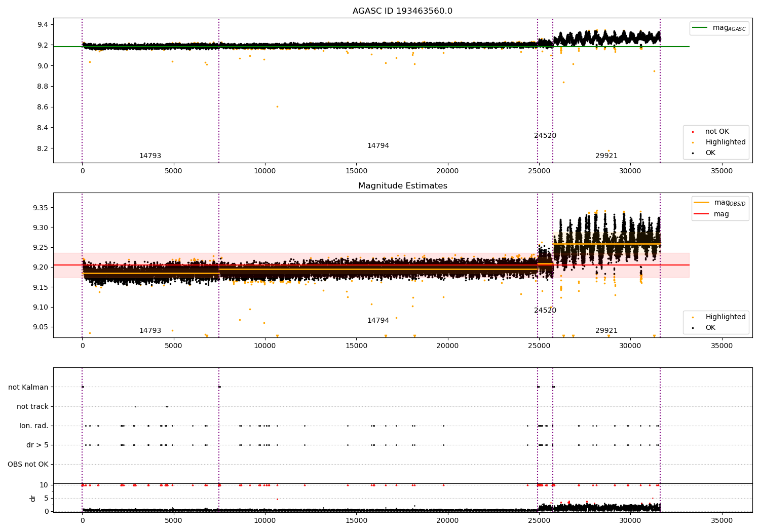Click the y-axis tick 9.05 in middle plot
This screenshot has height=532, width=760.
click(41, 327)
